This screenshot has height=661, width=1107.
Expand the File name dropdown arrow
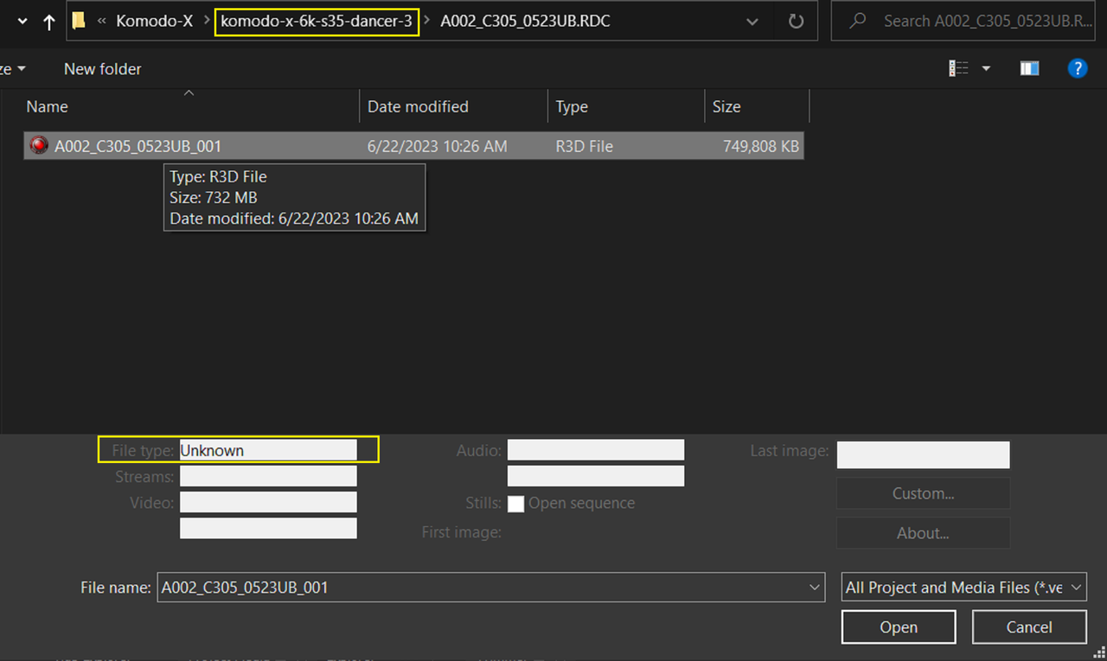tap(815, 588)
